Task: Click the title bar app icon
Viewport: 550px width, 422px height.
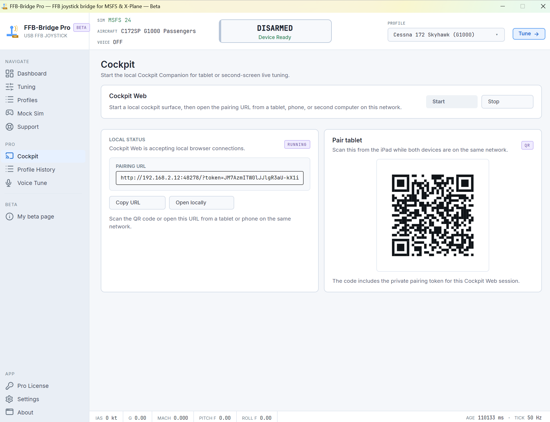Action: click(4, 6)
